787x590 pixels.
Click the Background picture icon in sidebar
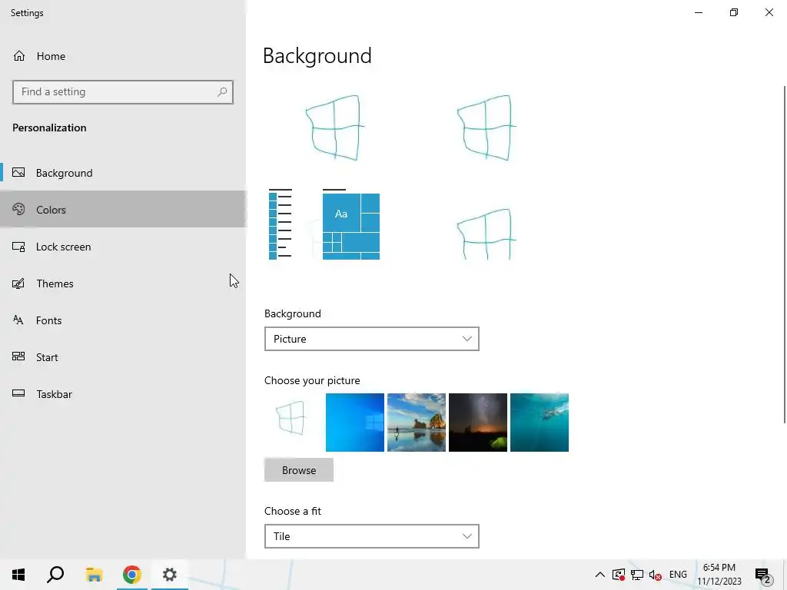(18, 173)
